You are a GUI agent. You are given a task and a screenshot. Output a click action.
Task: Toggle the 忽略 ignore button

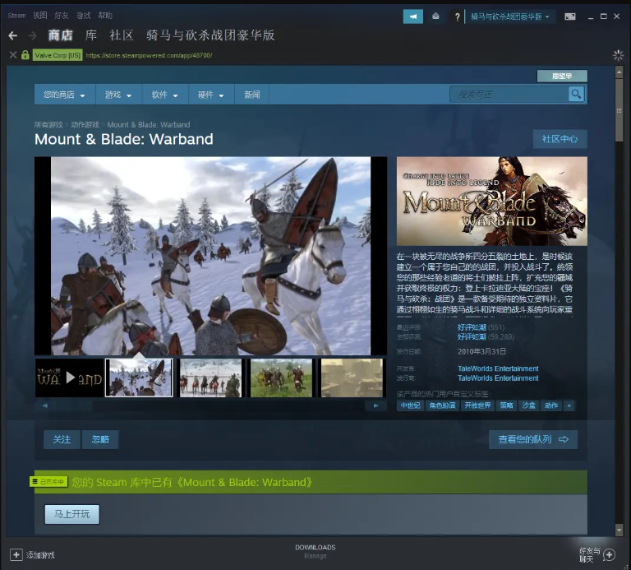pyautogui.click(x=100, y=439)
